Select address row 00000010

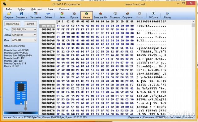point(48,29)
